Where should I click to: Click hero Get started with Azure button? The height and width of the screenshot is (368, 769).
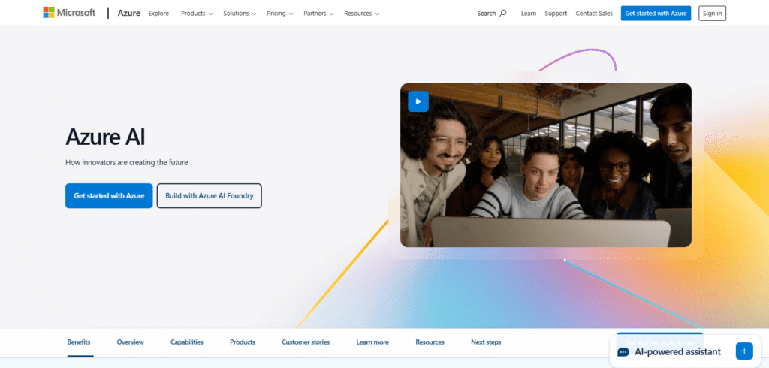tap(109, 196)
